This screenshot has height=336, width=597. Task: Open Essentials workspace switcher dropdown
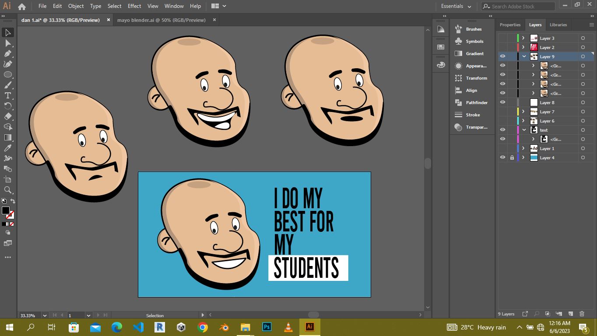point(457,6)
